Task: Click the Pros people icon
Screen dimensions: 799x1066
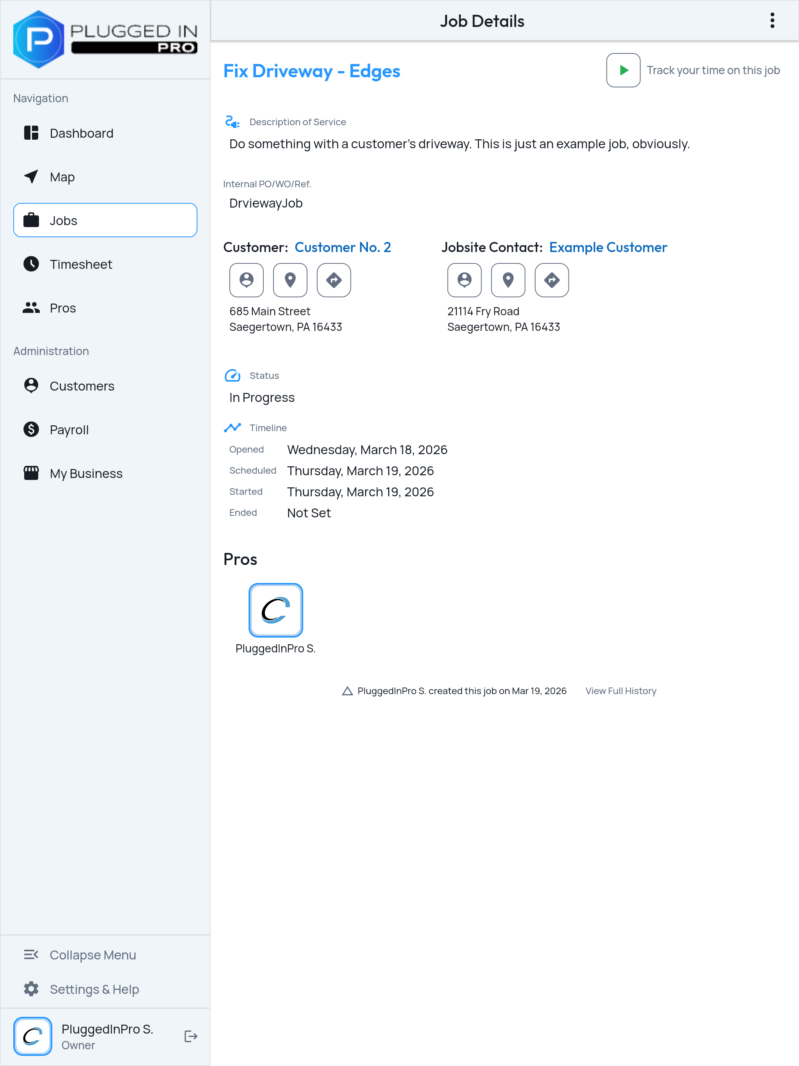Action: click(31, 307)
